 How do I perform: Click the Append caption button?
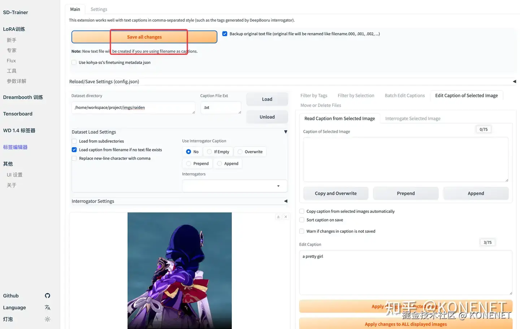tap(476, 193)
